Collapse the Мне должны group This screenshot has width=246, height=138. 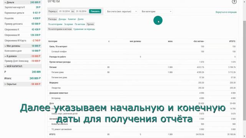tap(22, 46)
